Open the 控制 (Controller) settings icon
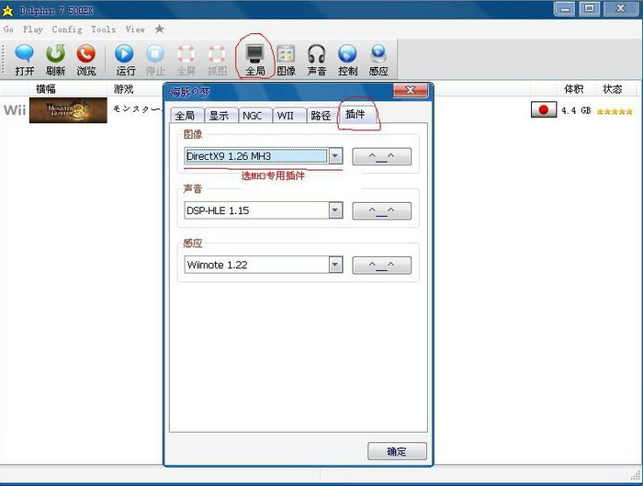643x486 pixels. pyautogui.click(x=348, y=59)
